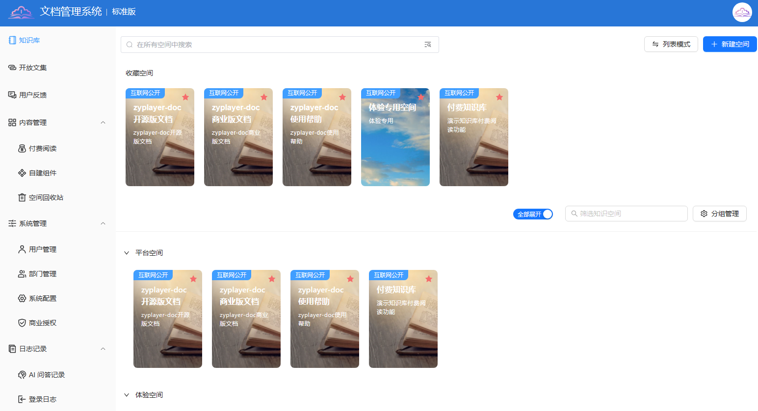Switch to 列表模式 view

pyautogui.click(x=671, y=44)
